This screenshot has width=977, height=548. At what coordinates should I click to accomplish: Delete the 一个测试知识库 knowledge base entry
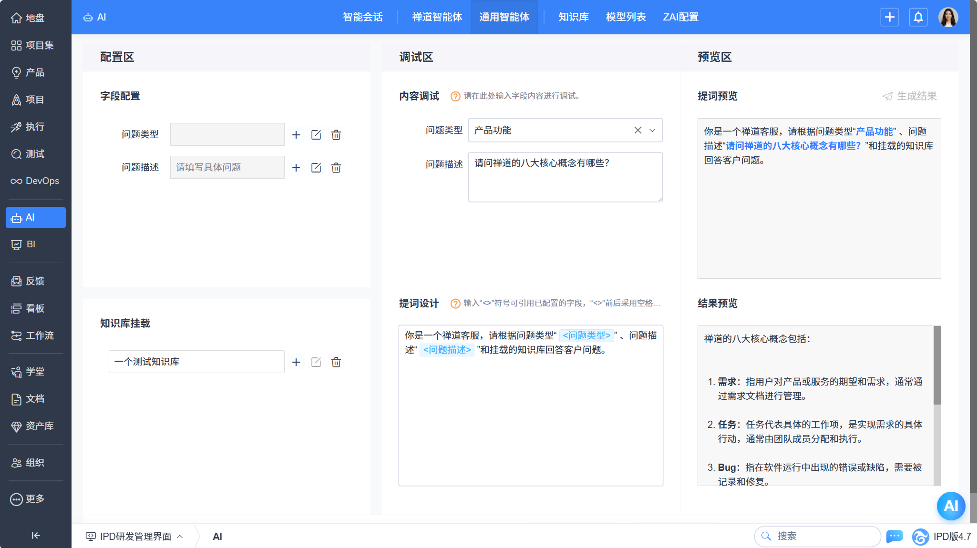click(336, 362)
